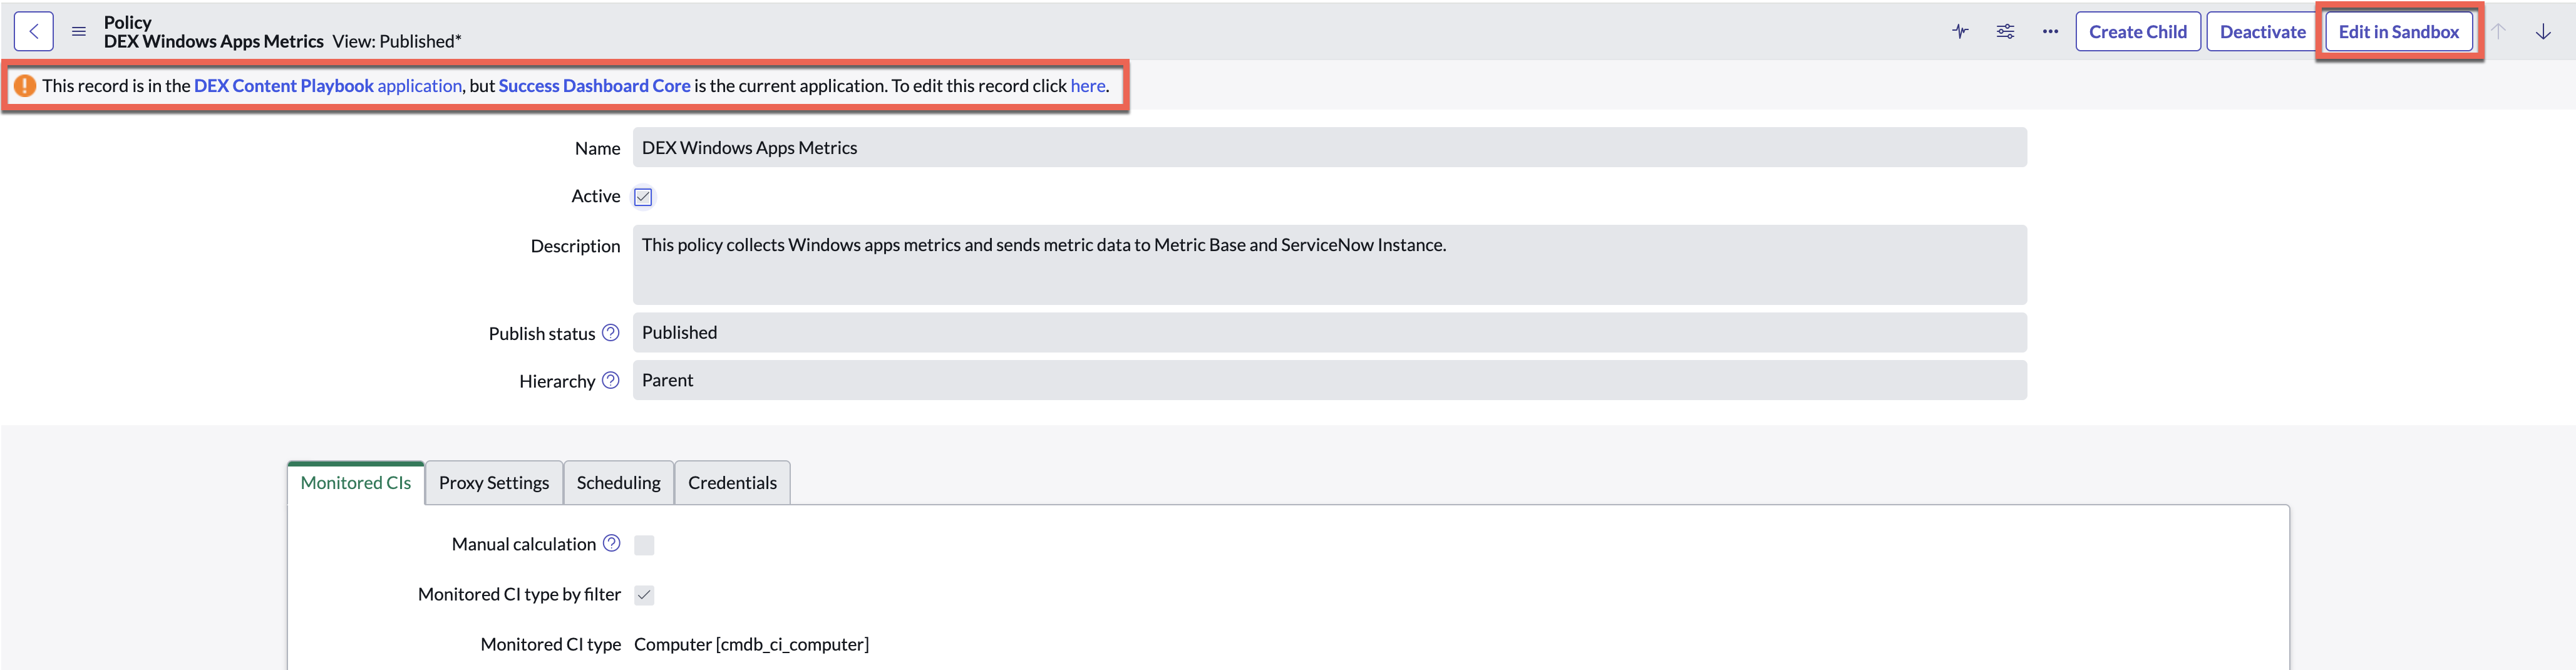Click the Name input field

1330,147
